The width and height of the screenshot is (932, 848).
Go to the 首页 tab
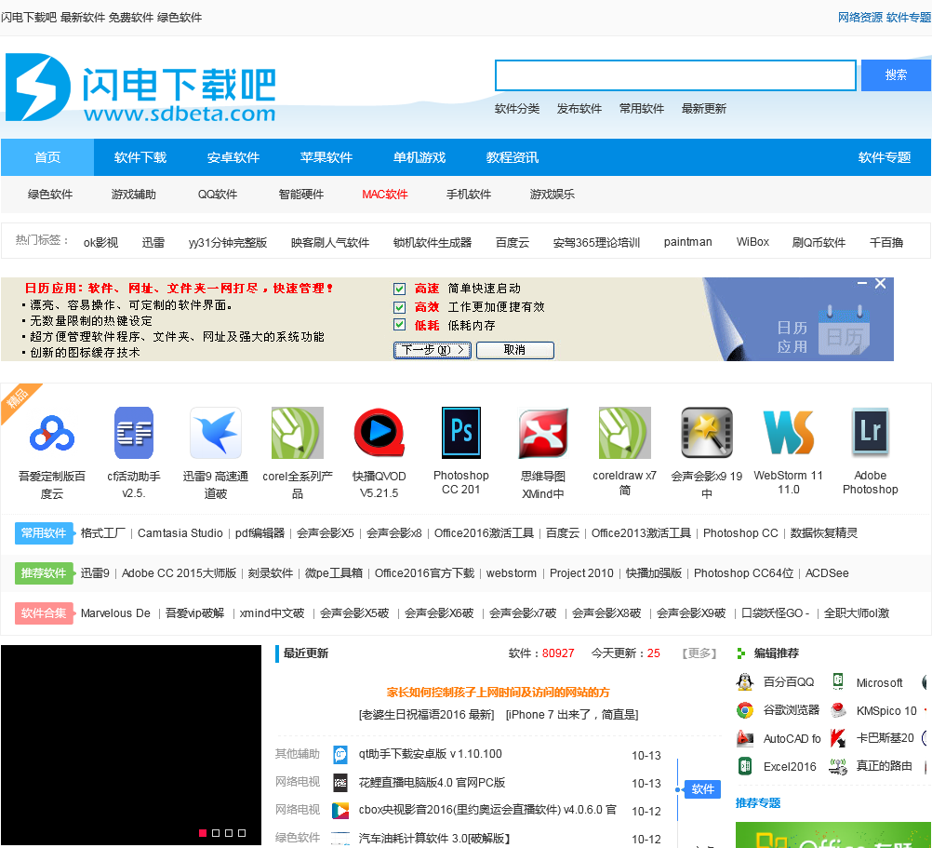click(x=47, y=157)
